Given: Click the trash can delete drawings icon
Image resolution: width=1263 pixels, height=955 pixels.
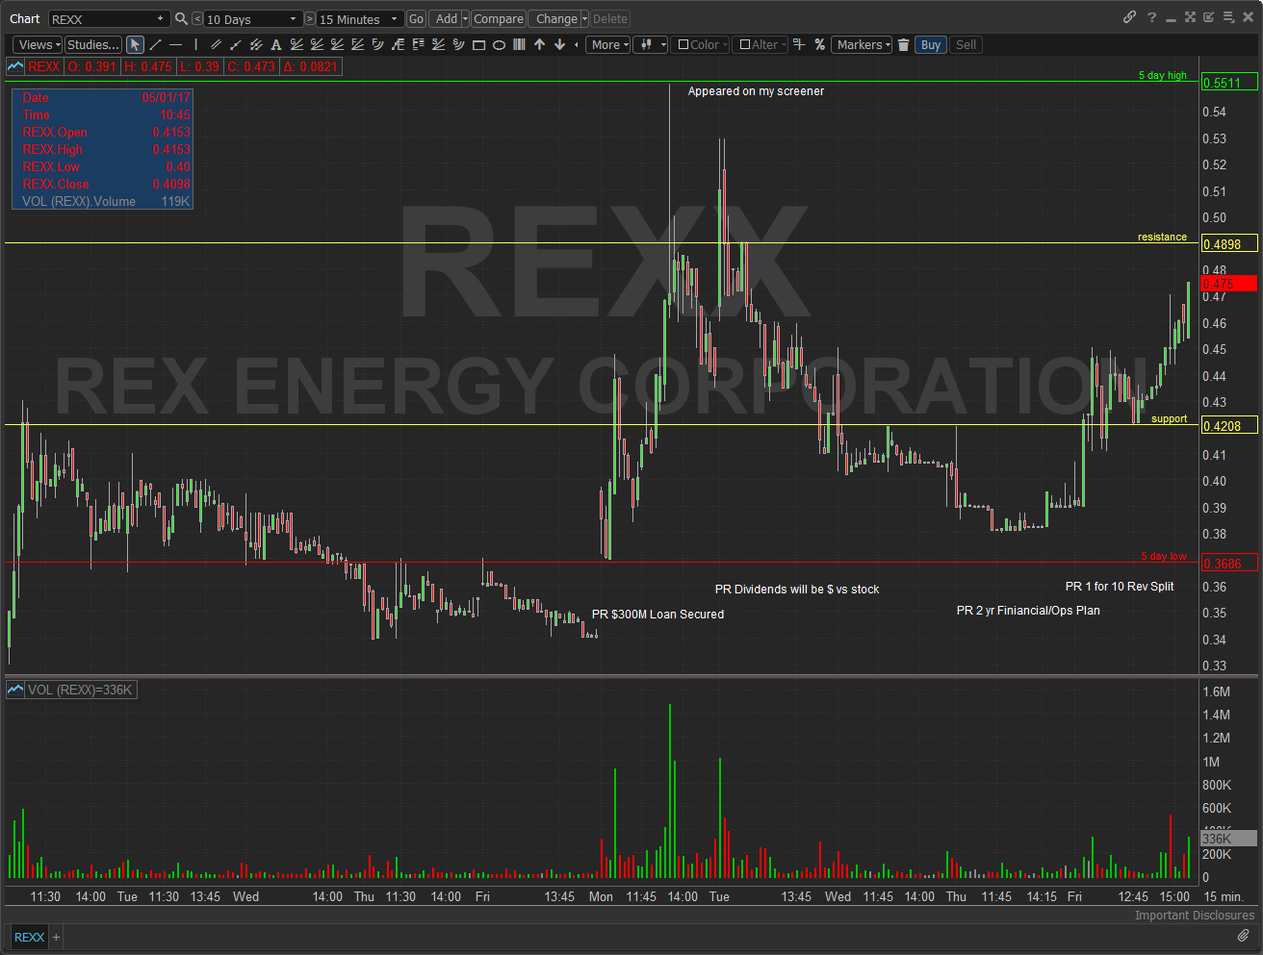Looking at the screenshot, I should click(903, 44).
